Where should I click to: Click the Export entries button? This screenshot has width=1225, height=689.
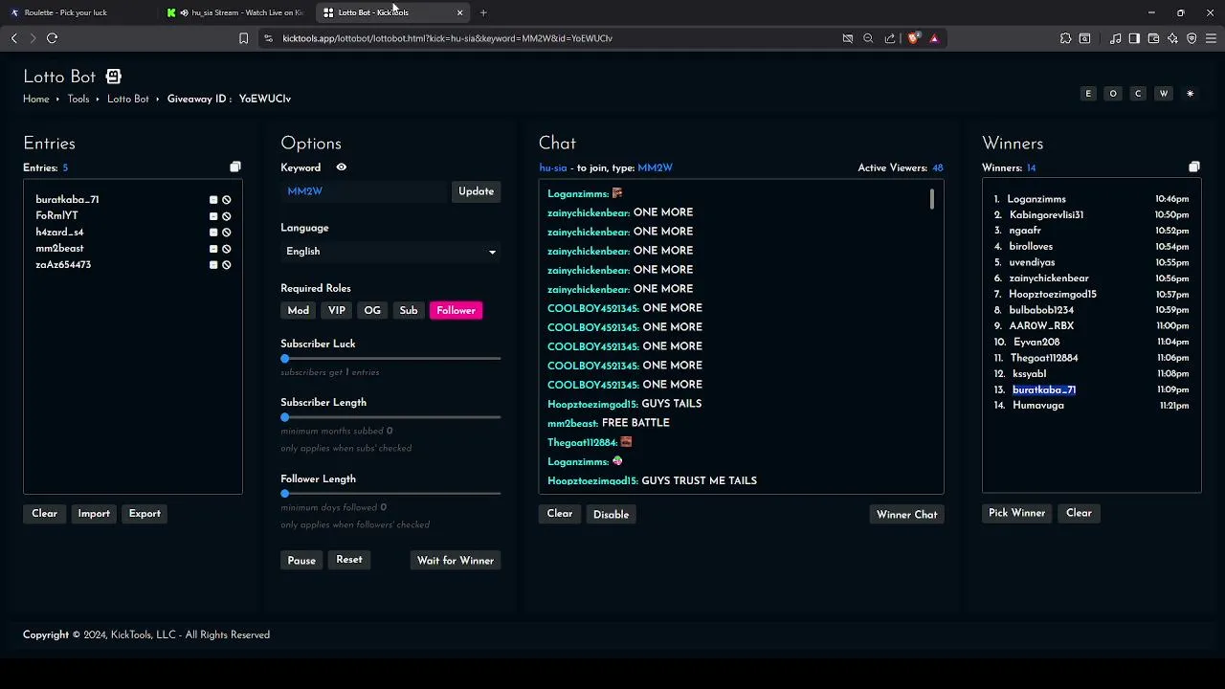pyautogui.click(x=145, y=514)
